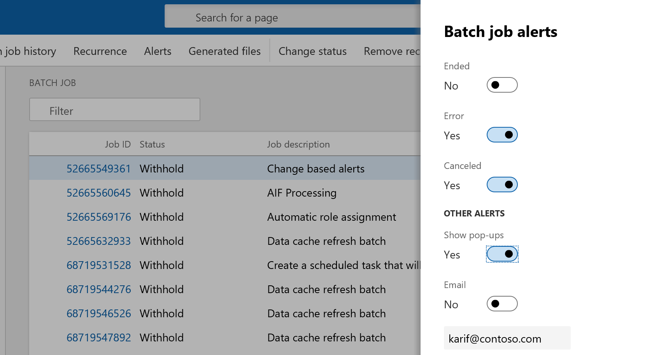Click the Batch job Filter field
Image resolution: width=647 pixels, height=355 pixels.
pos(114,110)
